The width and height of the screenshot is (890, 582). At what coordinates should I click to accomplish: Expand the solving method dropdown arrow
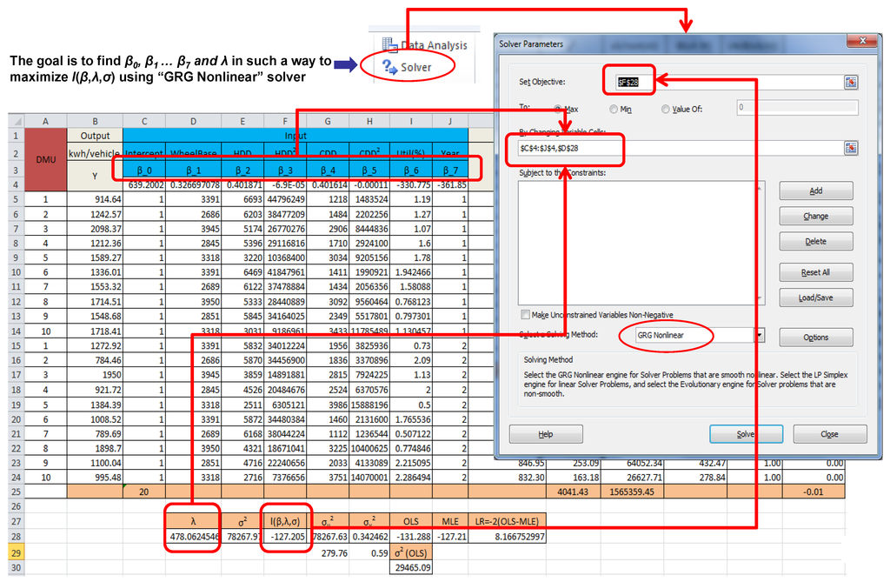(759, 335)
